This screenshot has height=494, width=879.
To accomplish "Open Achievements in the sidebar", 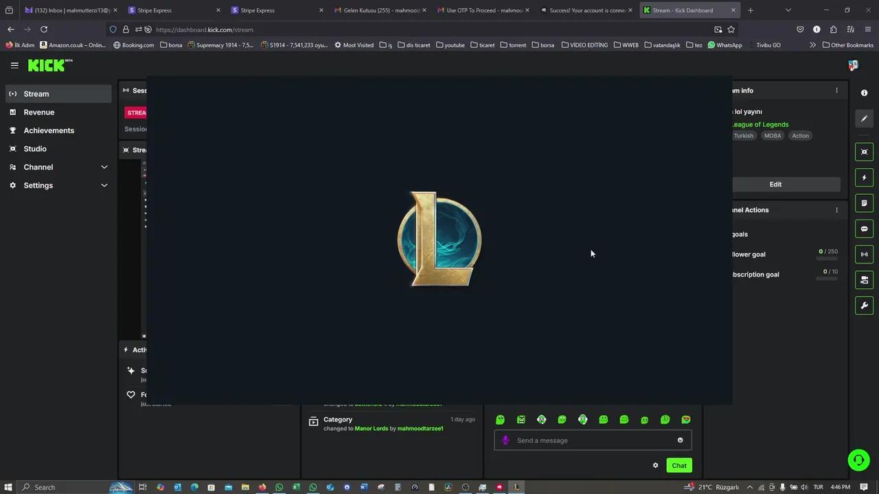I will (x=48, y=130).
